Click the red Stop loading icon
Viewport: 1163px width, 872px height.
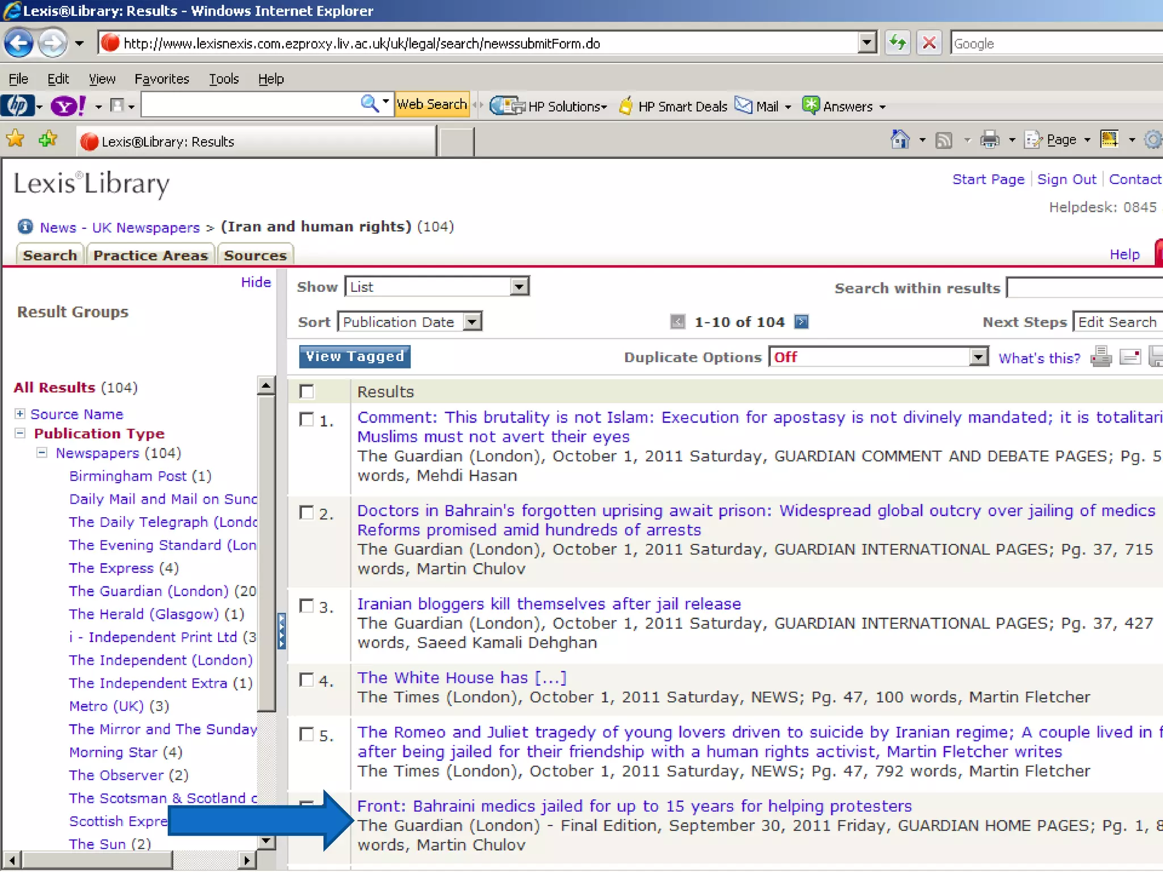tap(929, 43)
